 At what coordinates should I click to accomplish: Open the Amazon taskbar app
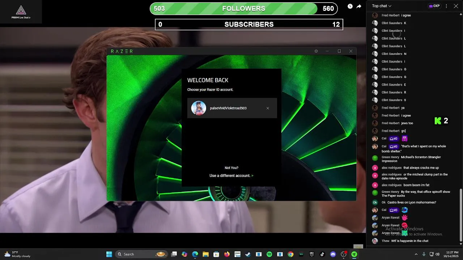coord(237,254)
